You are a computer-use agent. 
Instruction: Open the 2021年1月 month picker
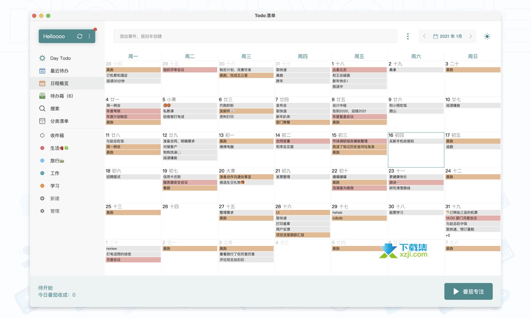pyautogui.click(x=448, y=36)
